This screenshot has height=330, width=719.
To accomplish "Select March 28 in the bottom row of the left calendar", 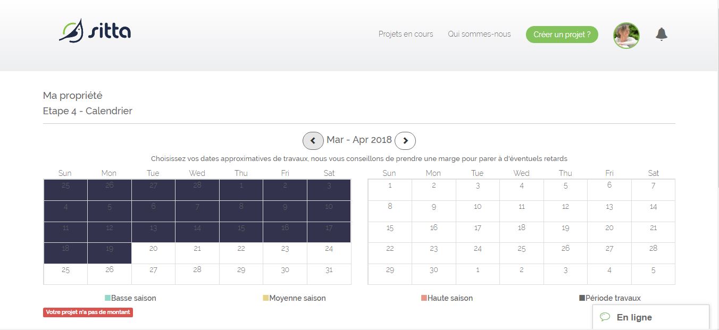I will pos(197,274).
